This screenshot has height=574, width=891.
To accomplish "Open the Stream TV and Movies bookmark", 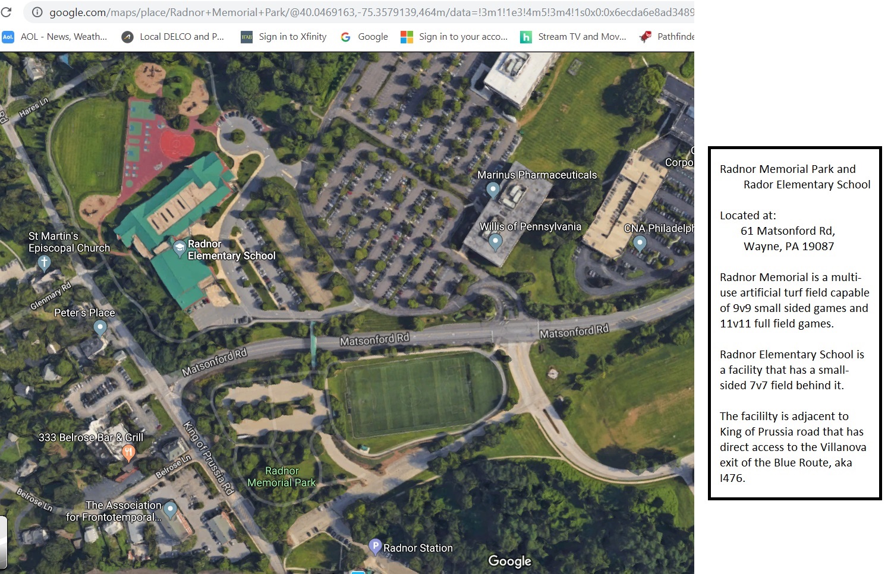I will point(574,37).
